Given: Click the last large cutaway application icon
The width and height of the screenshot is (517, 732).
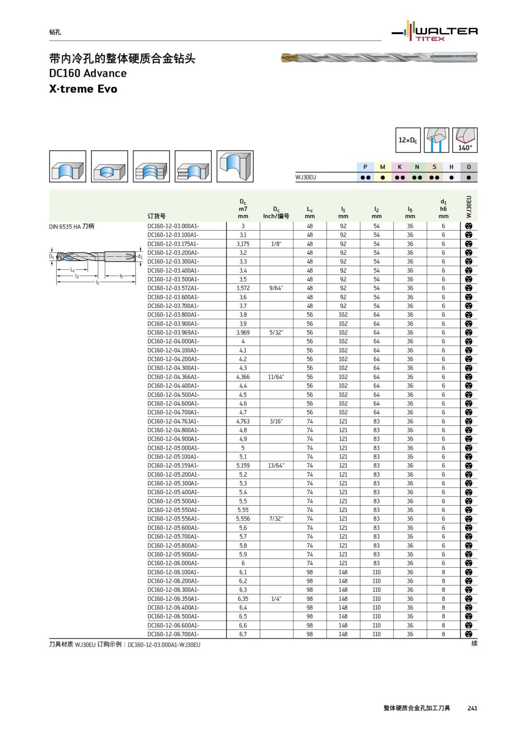Looking at the screenshot, I should [x=235, y=167].
